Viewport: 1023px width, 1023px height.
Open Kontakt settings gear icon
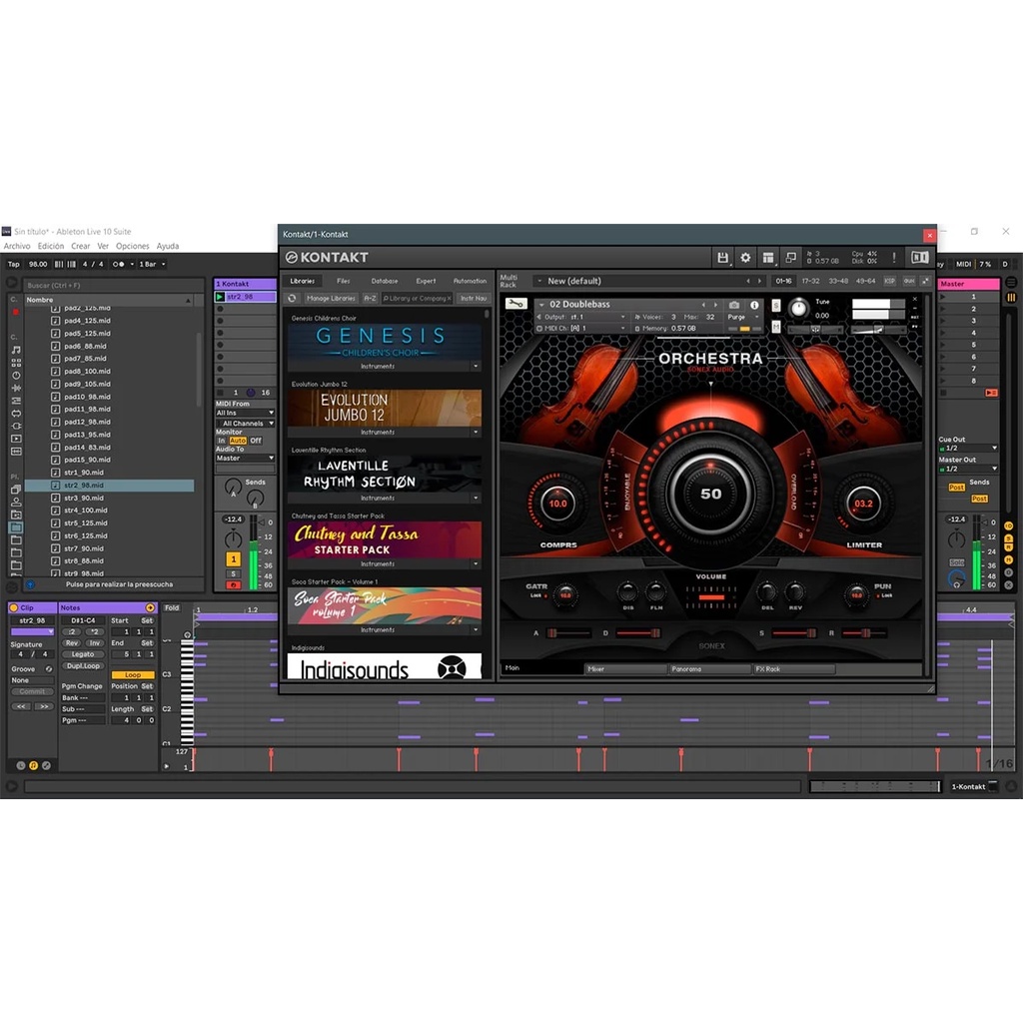click(x=745, y=258)
